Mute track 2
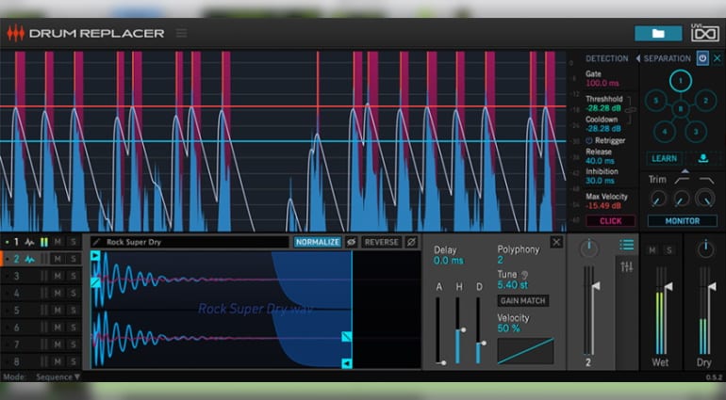Screen dimensions: 726x400 pos(58,259)
